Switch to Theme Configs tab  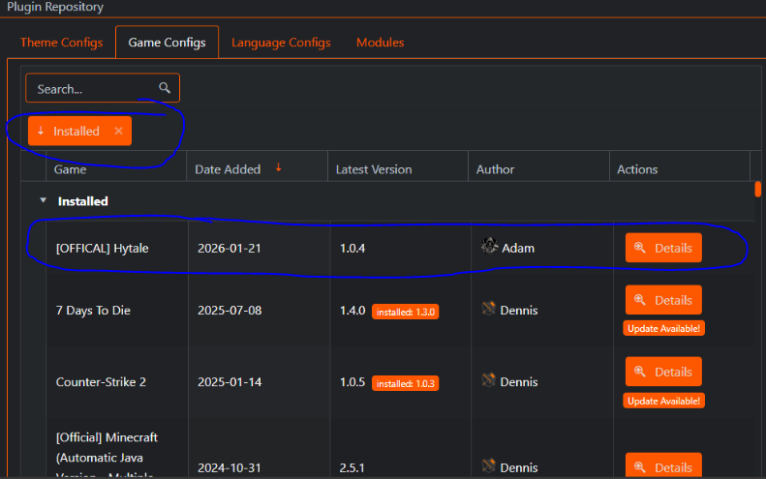[x=61, y=43]
